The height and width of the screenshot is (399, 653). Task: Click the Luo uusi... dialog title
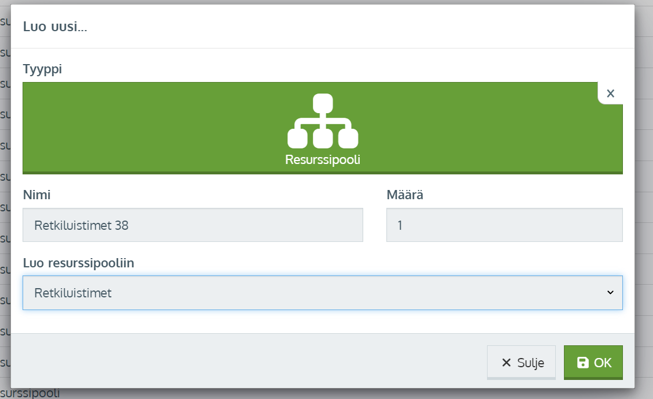coord(55,27)
